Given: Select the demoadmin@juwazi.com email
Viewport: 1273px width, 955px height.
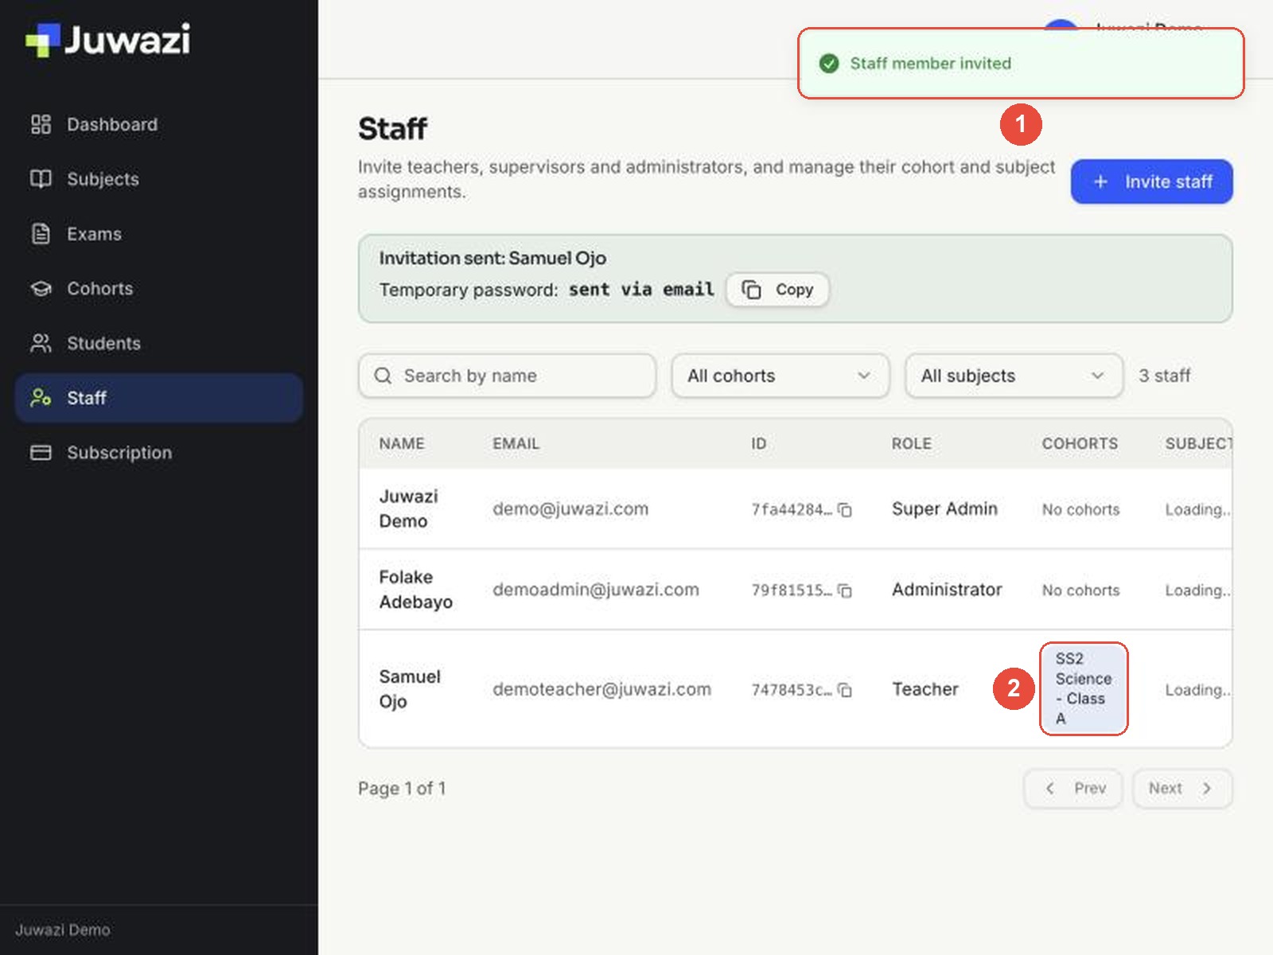Looking at the screenshot, I should pos(596,590).
